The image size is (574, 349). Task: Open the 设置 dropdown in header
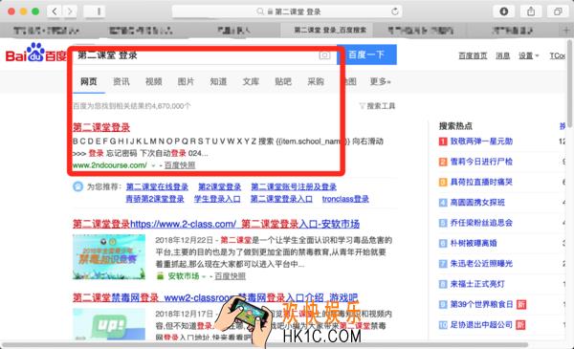529,55
